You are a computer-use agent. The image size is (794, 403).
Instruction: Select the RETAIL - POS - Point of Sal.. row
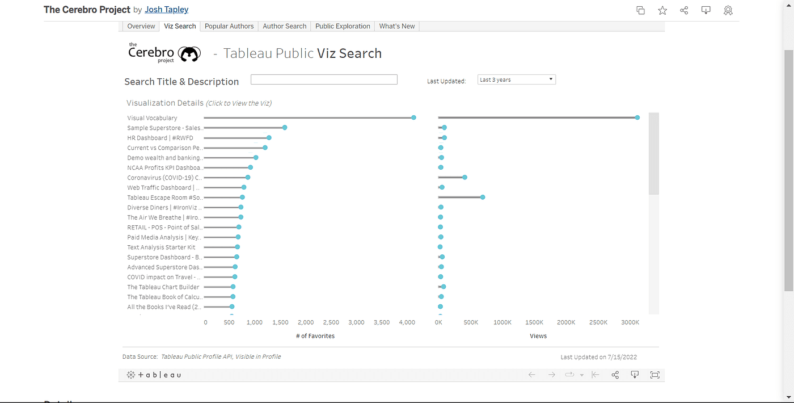164,227
